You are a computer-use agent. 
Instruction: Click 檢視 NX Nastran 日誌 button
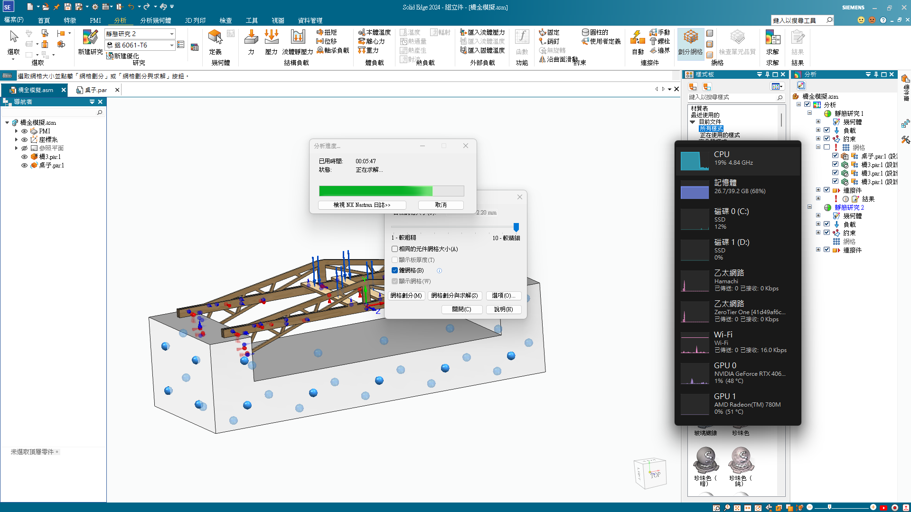click(362, 205)
